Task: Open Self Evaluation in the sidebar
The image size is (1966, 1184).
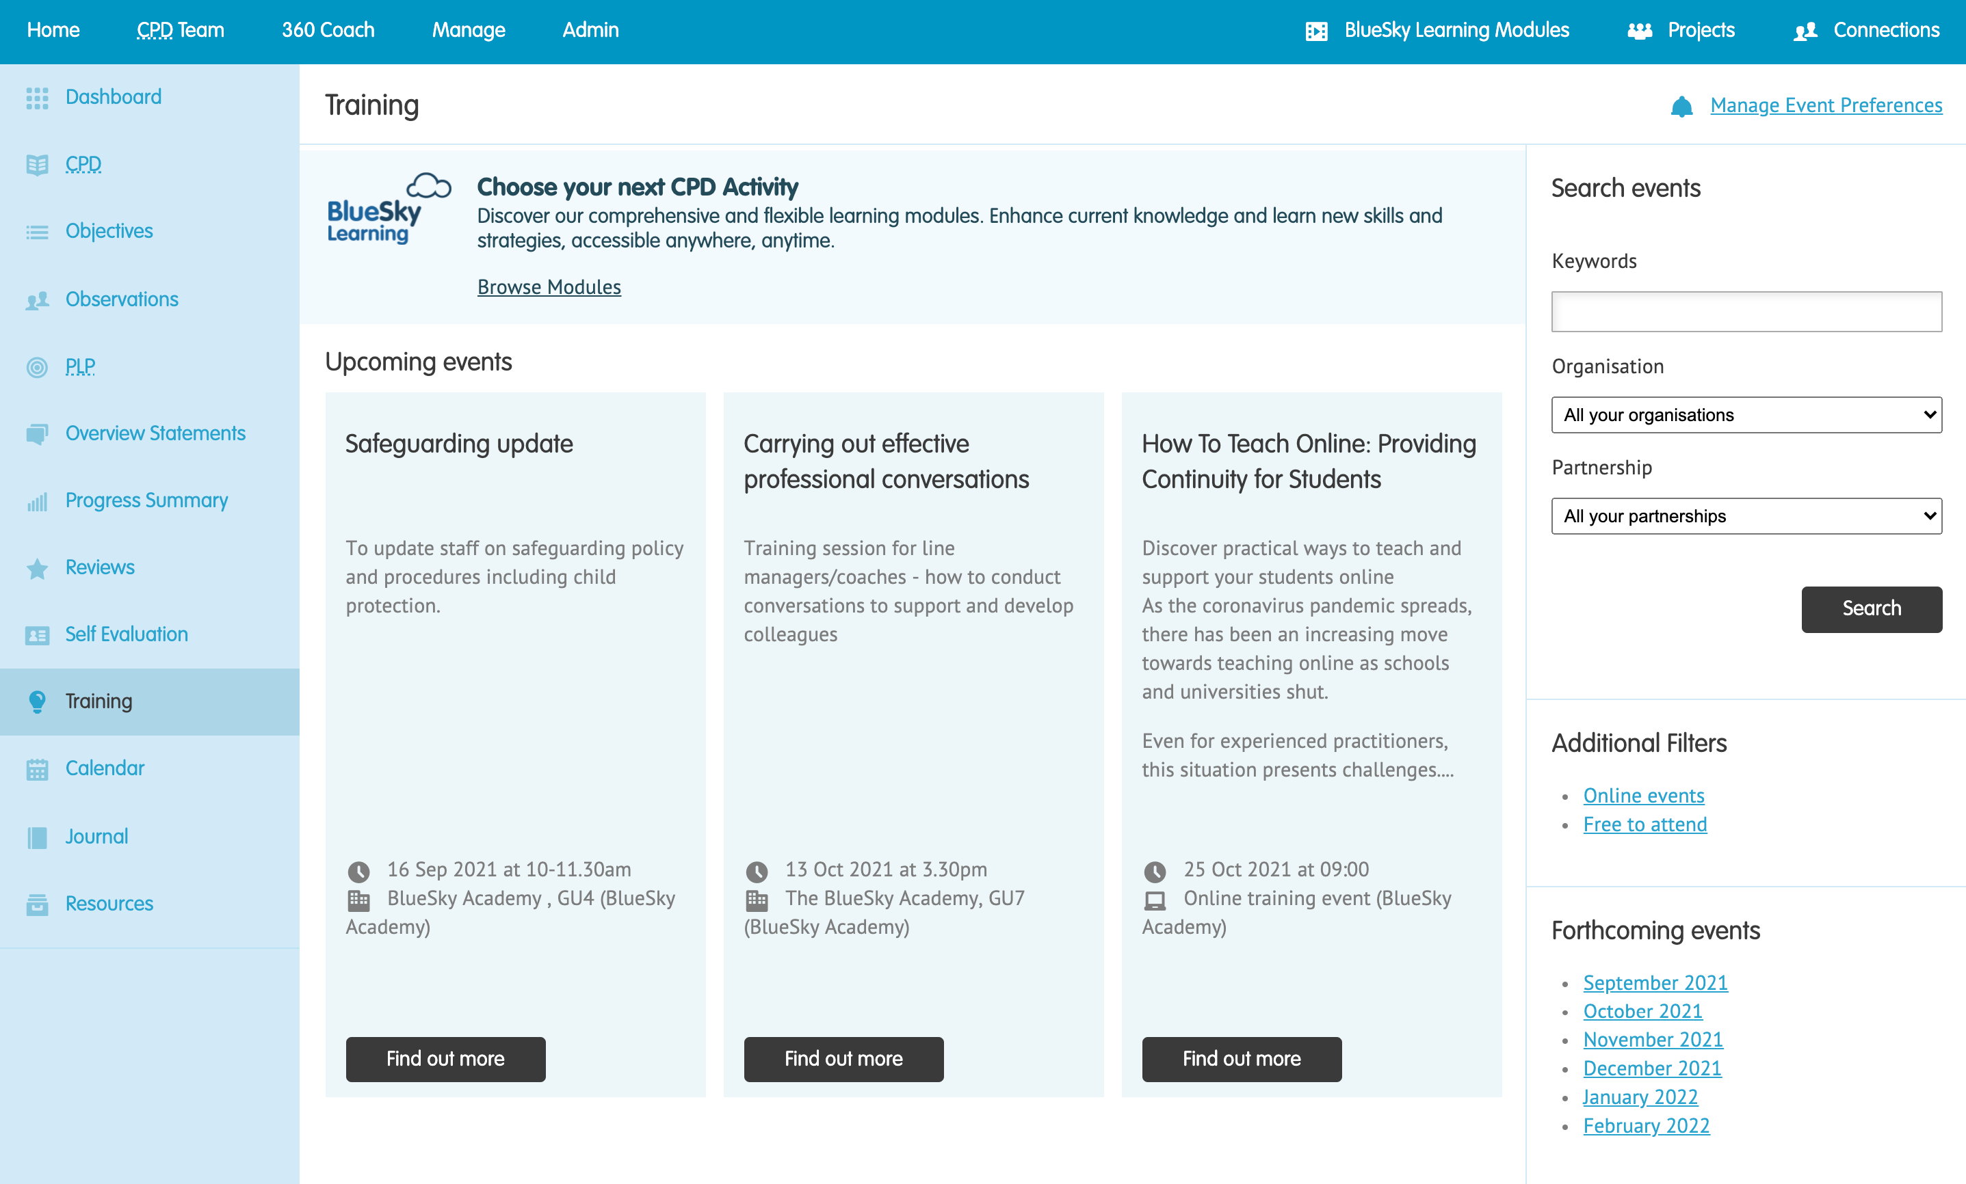Action: click(127, 634)
